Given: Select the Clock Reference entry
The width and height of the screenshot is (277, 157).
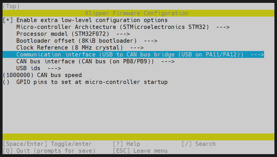Looking at the screenshot, I should click(69, 48).
